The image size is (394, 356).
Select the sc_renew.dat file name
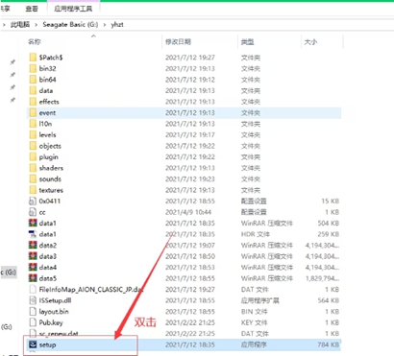pyautogui.click(x=59, y=334)
